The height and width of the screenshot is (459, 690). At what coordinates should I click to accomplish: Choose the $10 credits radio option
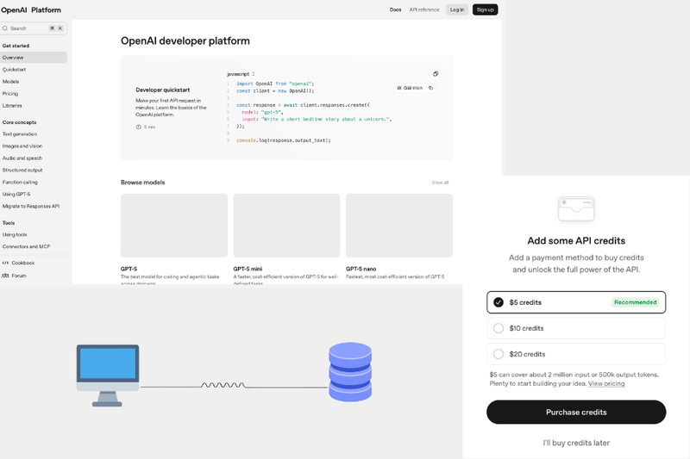pos(499,328)
